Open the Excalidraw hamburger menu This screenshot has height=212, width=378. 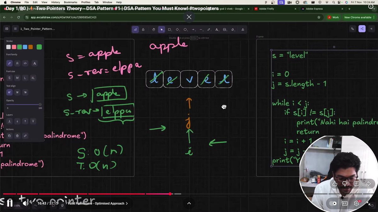tap(15, 29)
